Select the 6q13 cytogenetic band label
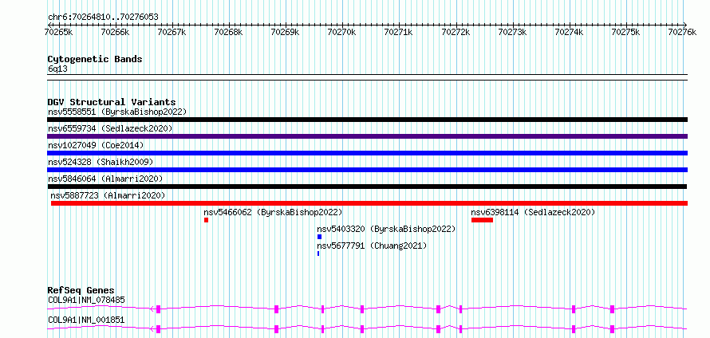 pyautogui.click(x=57, y=69)
